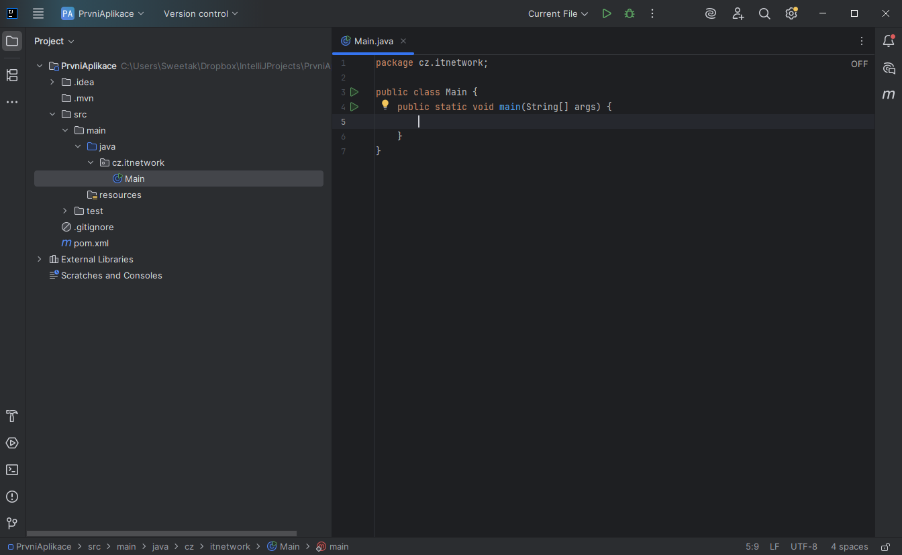This screenshot has height=555, width=902.
Task: Change 4 spaces indent setting
Action: pyautogui.click(x=850, y=547)
